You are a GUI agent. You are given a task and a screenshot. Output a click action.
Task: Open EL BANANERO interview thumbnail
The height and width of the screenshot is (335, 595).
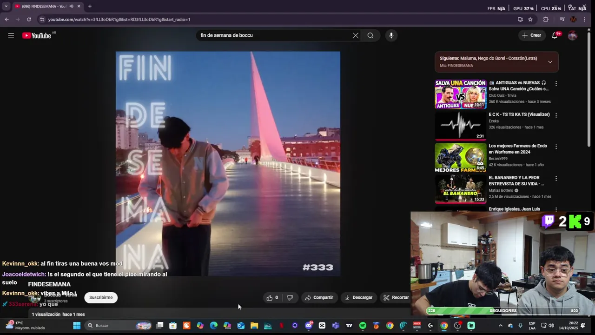[460, 189]
